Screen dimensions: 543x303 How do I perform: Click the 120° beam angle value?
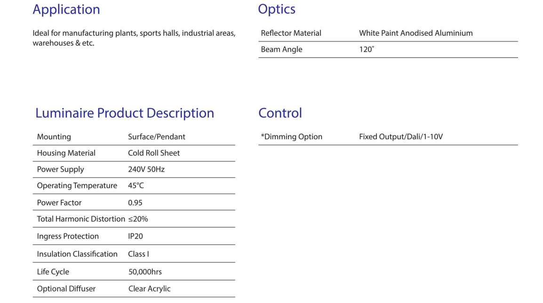(x=367, y=49)
